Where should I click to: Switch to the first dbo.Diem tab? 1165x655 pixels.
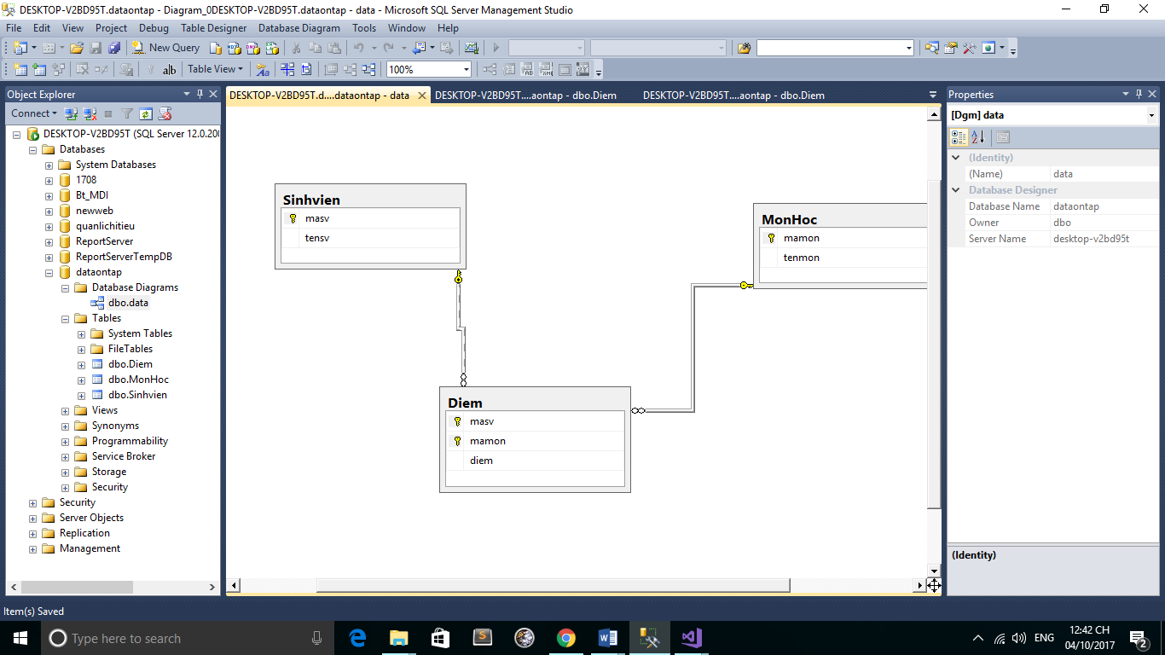(525, 96)
